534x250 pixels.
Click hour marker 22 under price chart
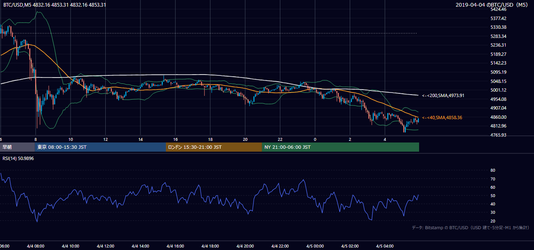[x=280, y=139]
